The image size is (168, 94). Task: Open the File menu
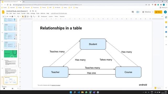(7, 13)
